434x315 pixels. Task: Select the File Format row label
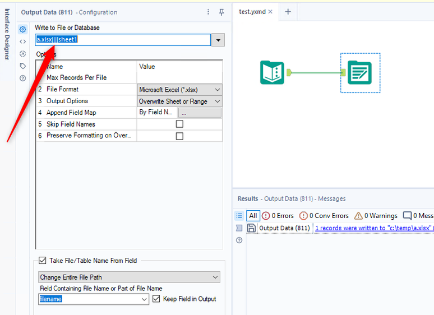62,89
